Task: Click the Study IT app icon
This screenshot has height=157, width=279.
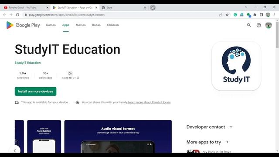Action: click(x=236, y=66)
